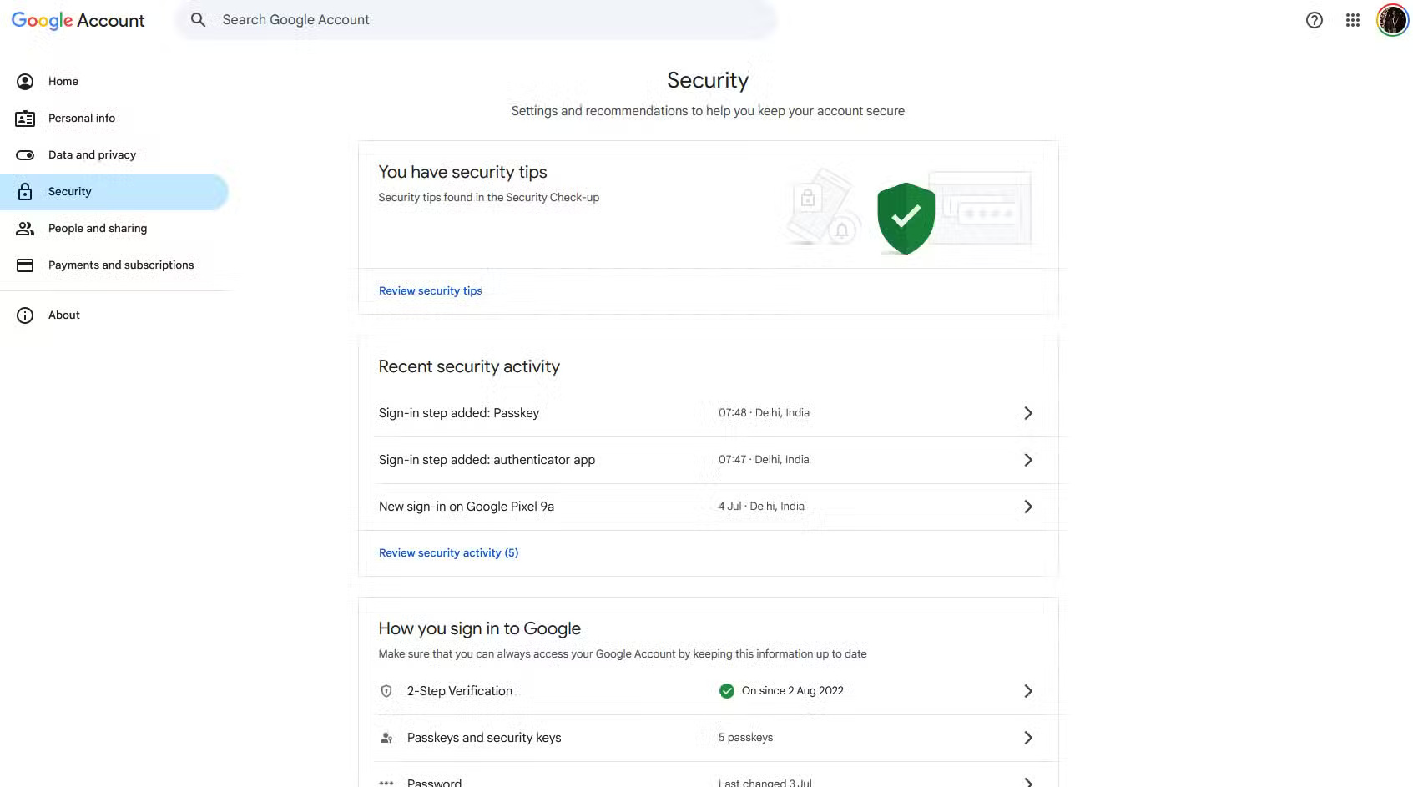Expand the authenticator app activity chevron
1413x787 pixels.
coord(1028,460)
